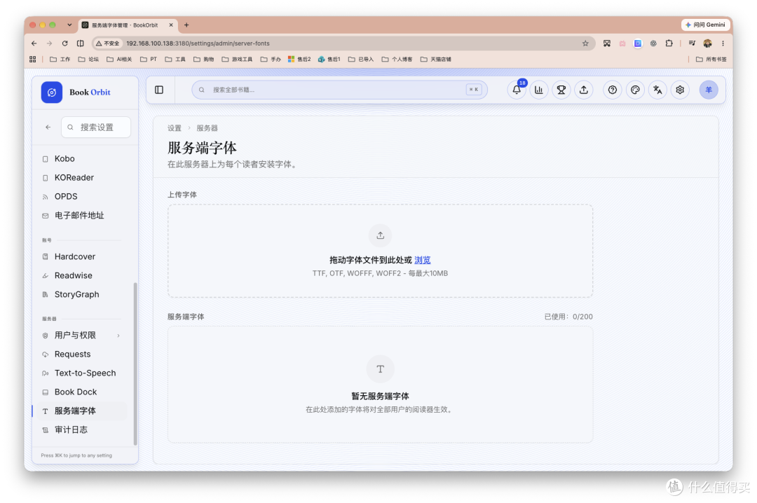This screenshot has height=503, width=757.
Task: Open the bookmarks apps grid icon
Action: (x=33, y=60)
